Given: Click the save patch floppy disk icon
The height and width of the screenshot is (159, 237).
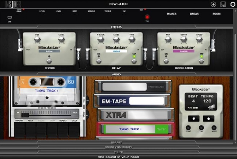Looking at the screenshot, I should point(223,4).
